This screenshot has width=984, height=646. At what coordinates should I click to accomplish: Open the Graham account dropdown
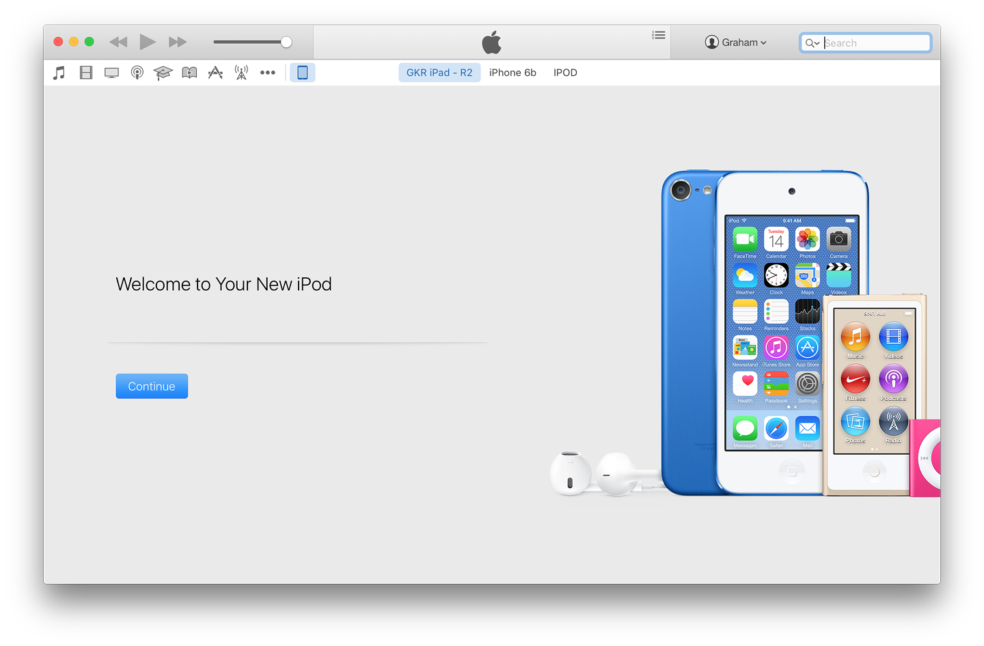click(x=736, y=42)
